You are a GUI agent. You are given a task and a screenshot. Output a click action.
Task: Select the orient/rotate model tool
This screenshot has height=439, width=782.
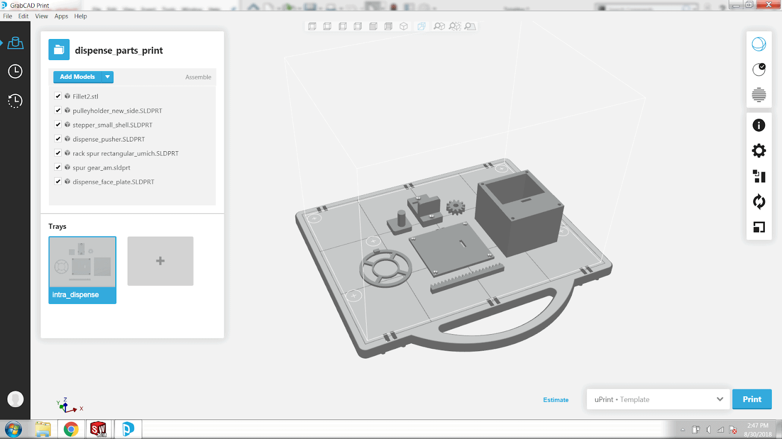(759, 201)
